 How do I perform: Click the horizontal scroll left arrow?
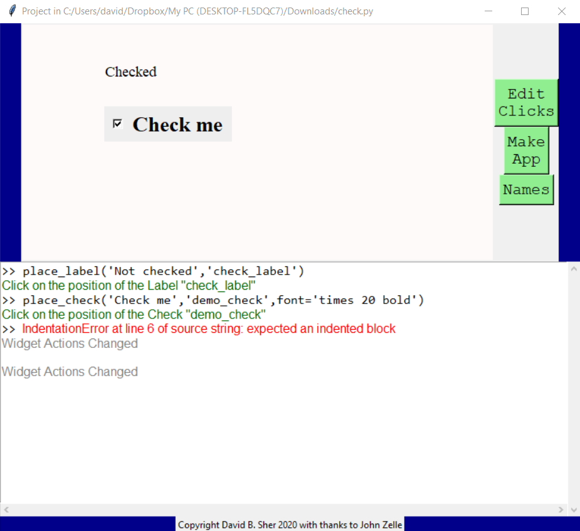(6, 510)
